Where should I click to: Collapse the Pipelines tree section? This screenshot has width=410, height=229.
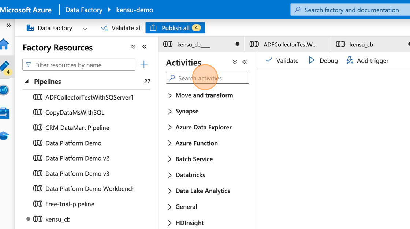click(x=27, y=82)
